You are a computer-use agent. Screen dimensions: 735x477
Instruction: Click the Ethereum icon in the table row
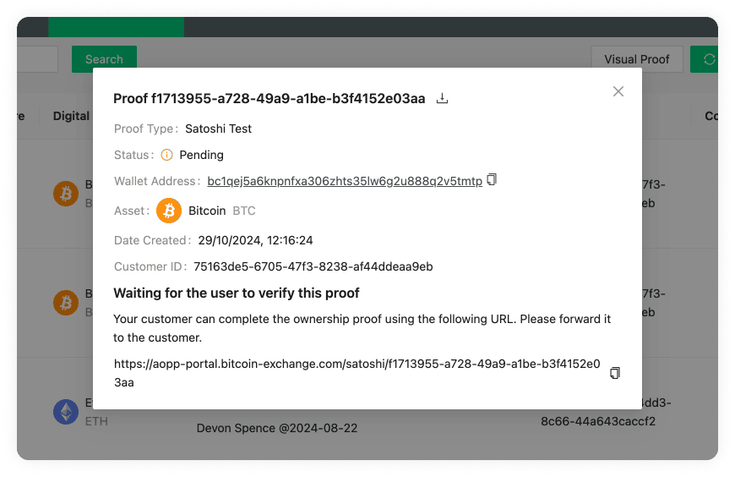point(66,412)
